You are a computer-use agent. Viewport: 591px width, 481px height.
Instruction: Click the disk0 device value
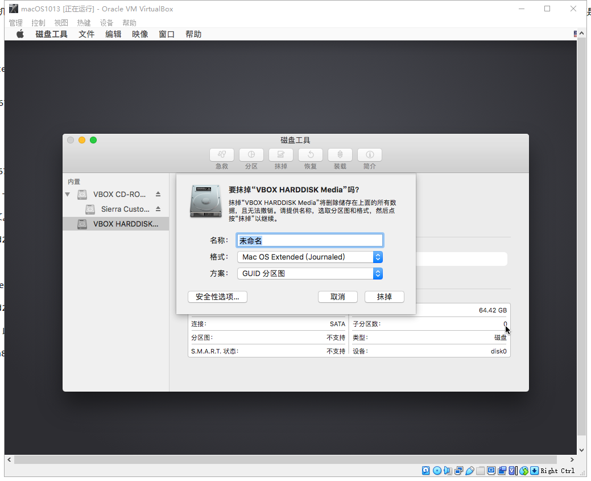(499, 351)
